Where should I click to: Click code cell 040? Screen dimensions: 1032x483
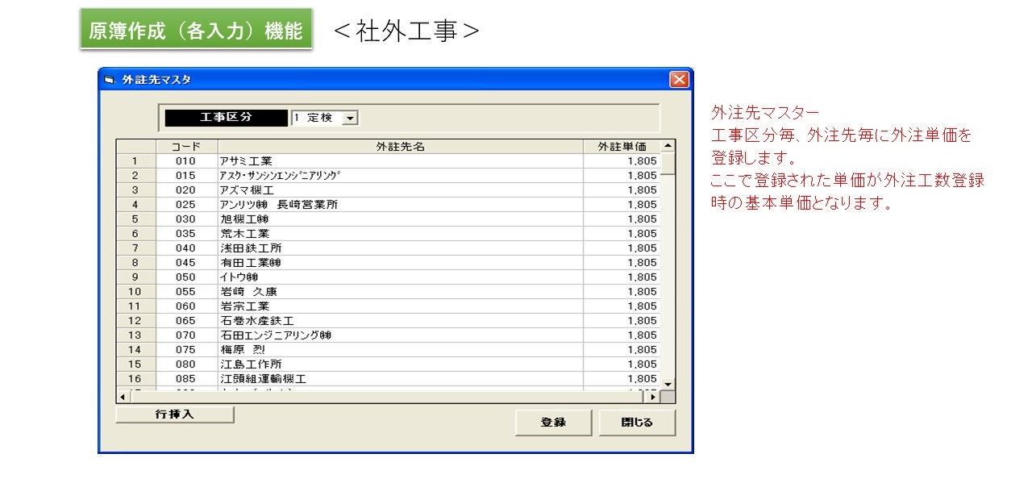tap(186, 248)
